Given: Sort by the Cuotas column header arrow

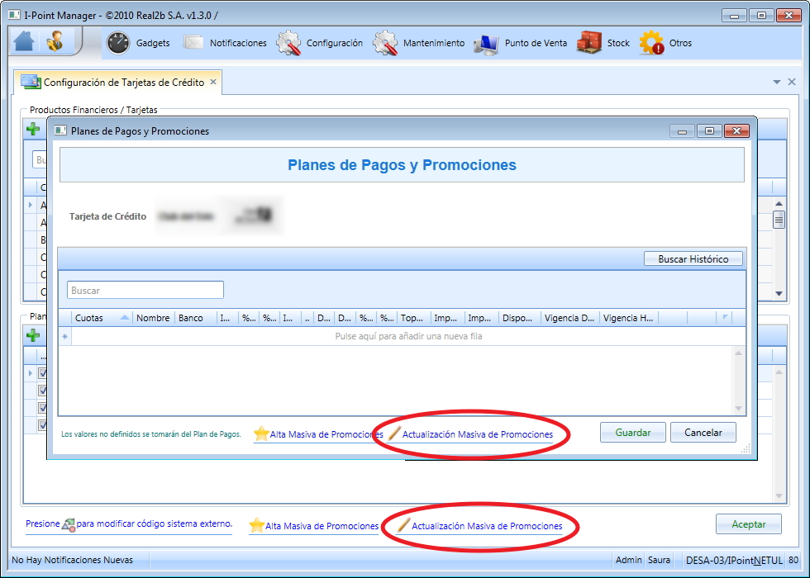Looking at the screenshot, I should [x=125, y=317].
